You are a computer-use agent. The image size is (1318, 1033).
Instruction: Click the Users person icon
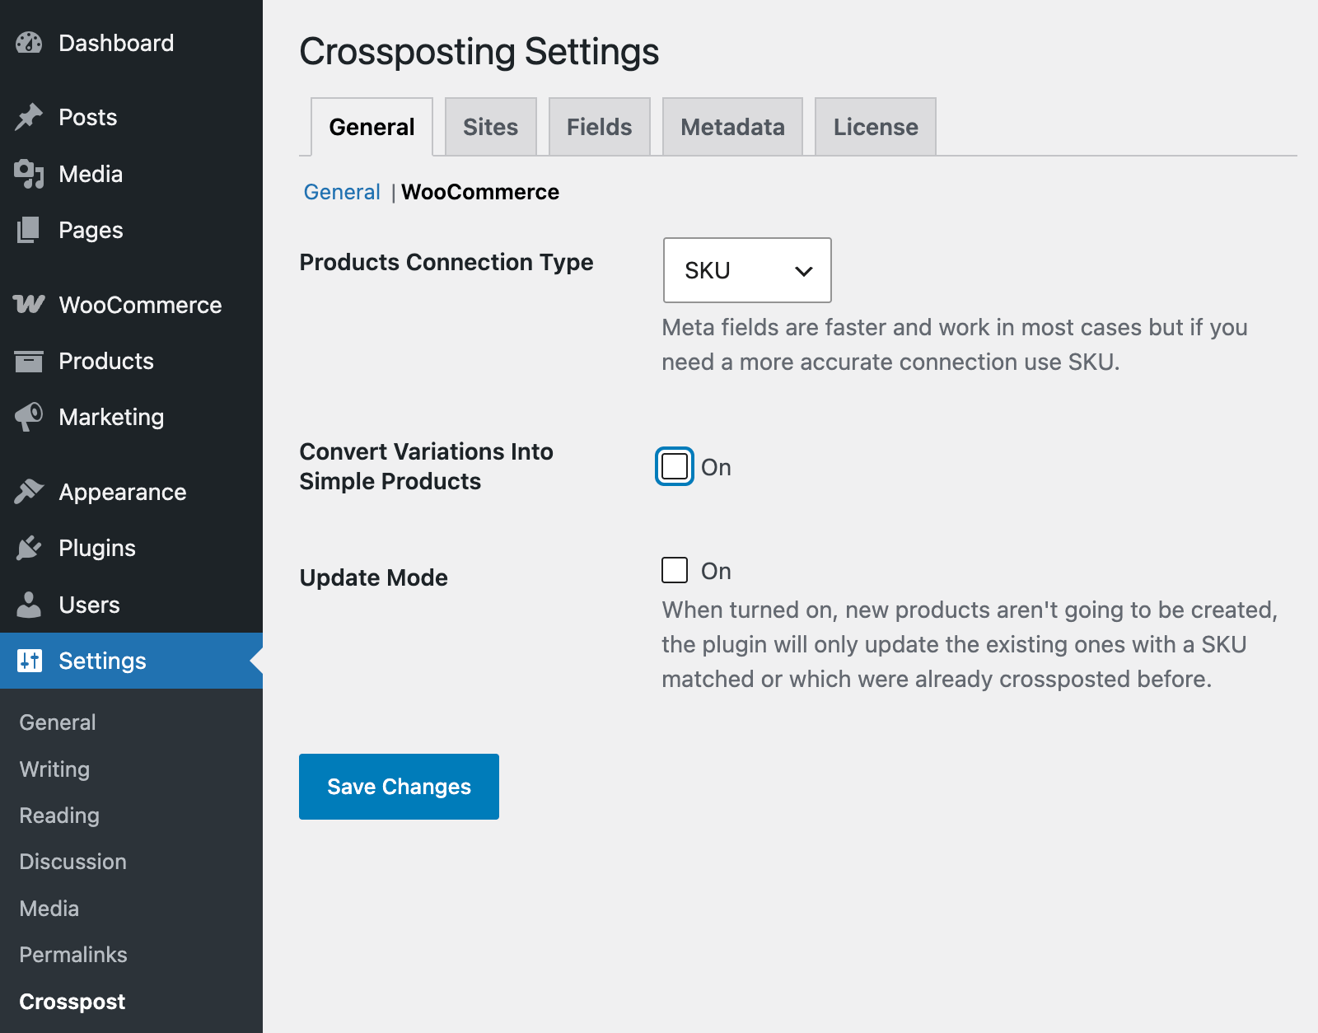click(29, 605)
